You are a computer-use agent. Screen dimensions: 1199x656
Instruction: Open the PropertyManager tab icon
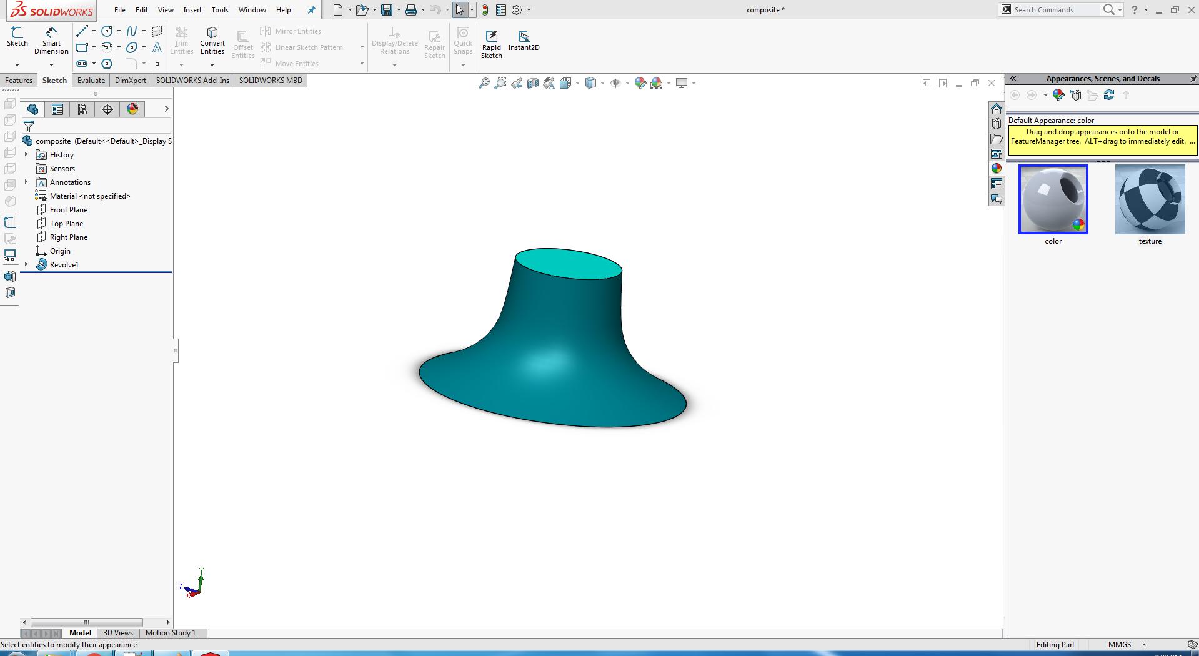pos(57,109)
